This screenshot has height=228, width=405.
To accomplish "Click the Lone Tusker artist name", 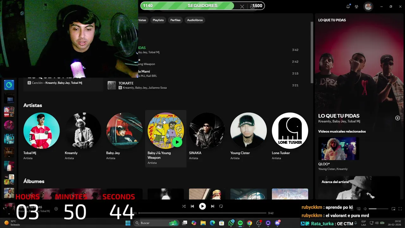I will tap(281, 153).
